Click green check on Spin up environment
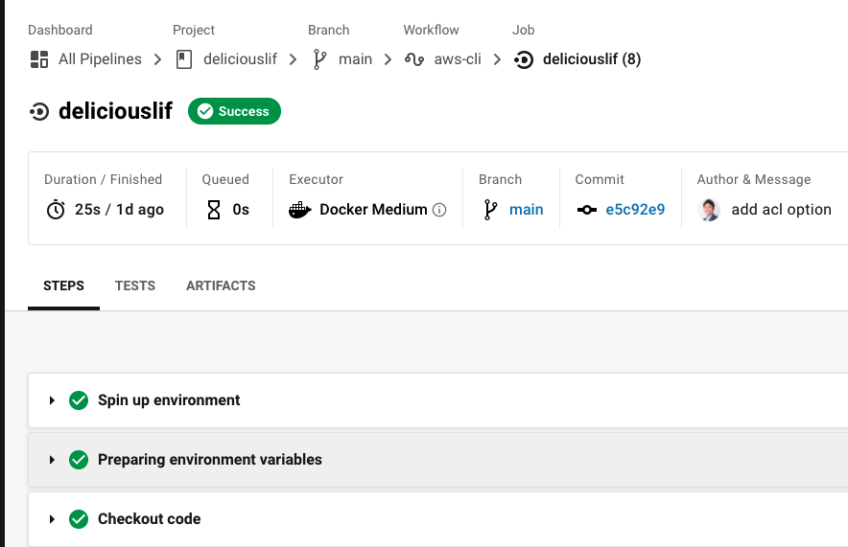 click(79, 400)
